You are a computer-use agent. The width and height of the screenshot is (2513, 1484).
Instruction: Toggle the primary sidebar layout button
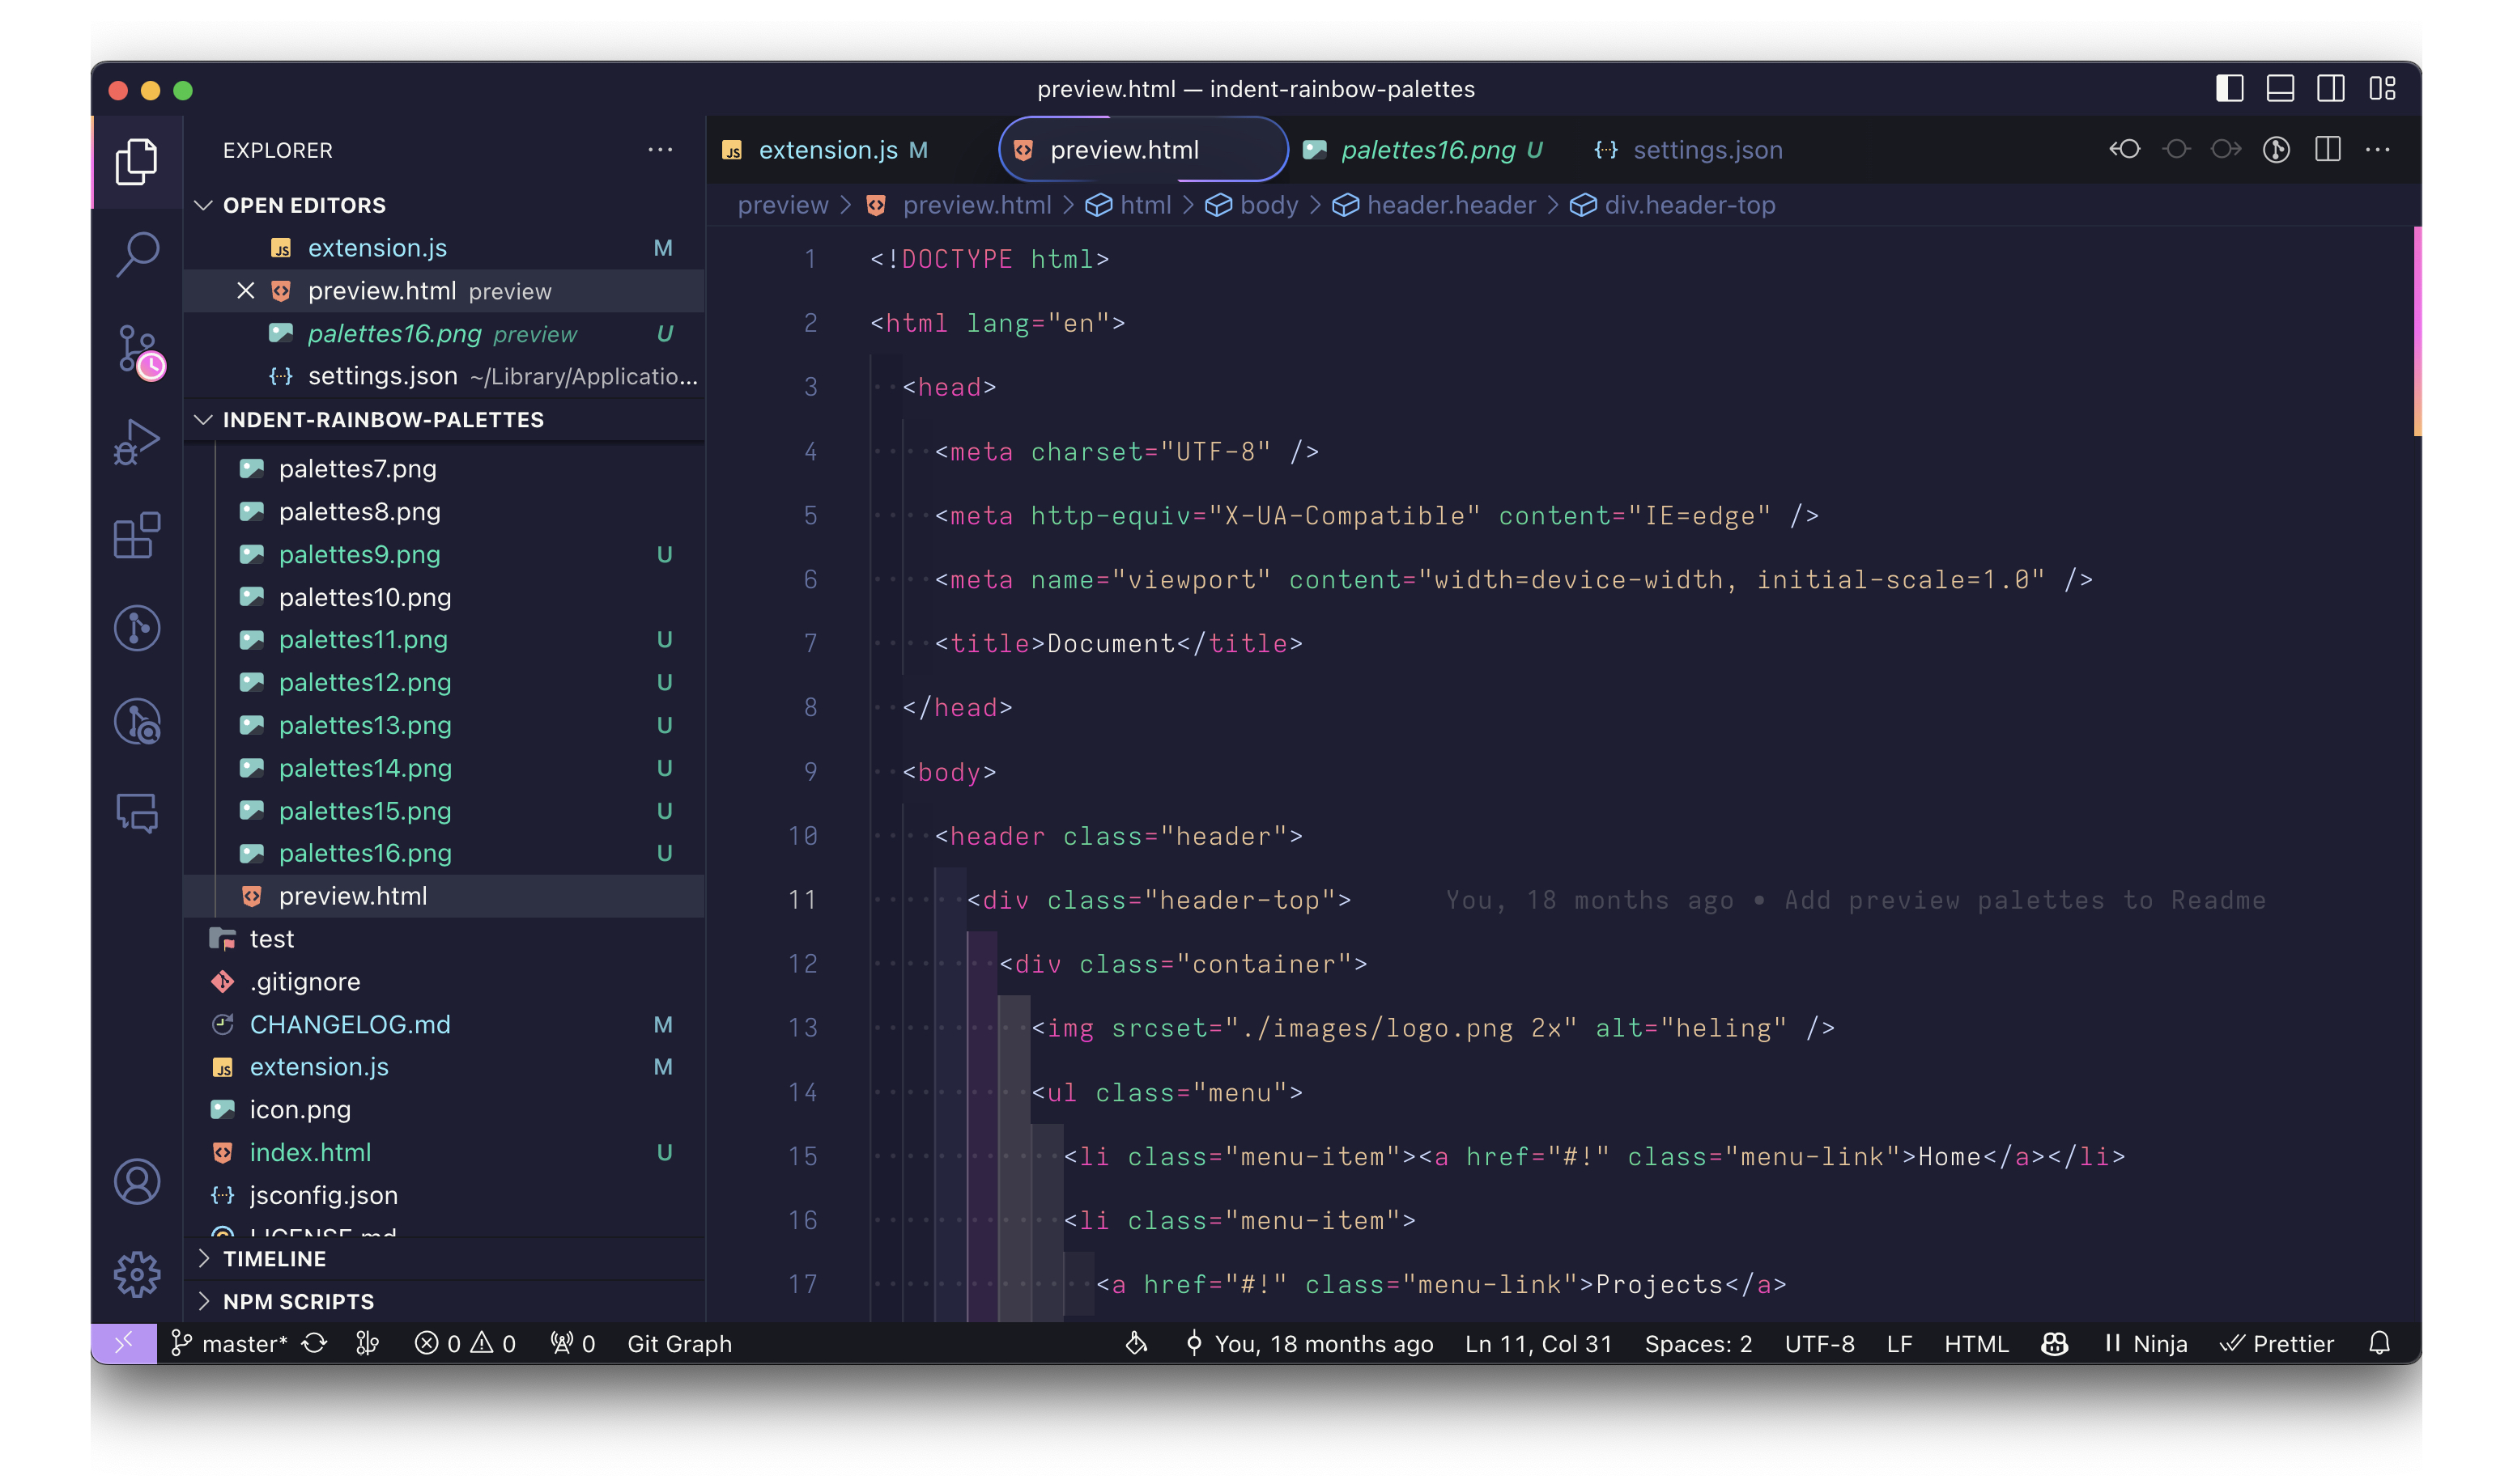(2229, 89)
